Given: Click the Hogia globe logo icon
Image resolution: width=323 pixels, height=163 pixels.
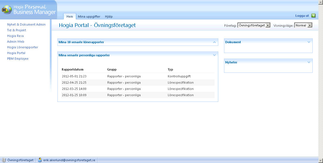Looking at the screenshot, I should point(7,10).
